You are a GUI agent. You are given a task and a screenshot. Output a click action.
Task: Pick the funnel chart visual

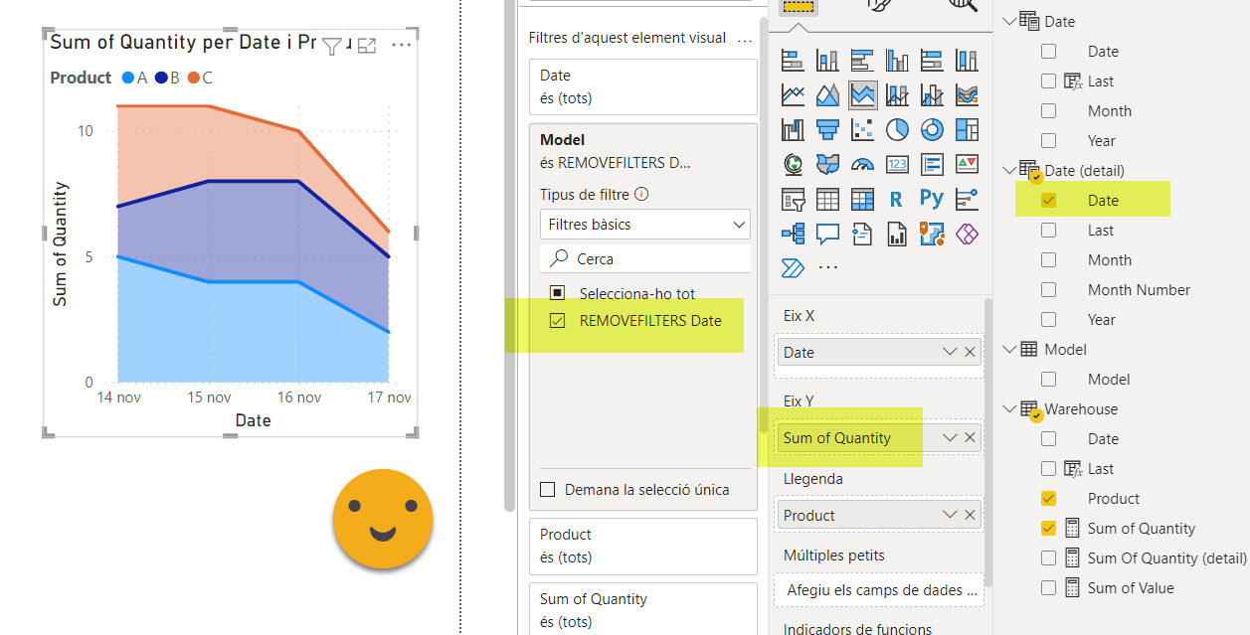click(x=827, y=130)
